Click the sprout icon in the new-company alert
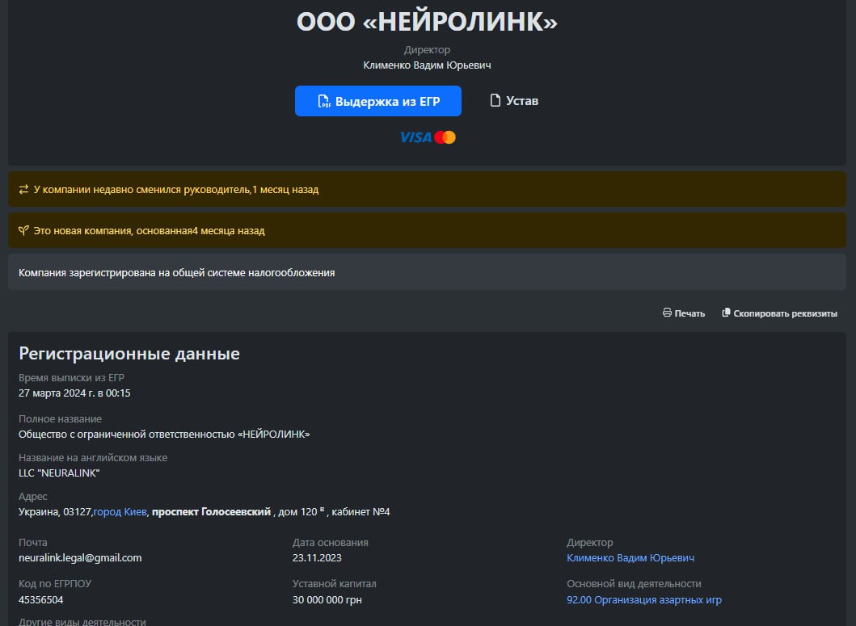The height and width of the screenshot is (626, 856). pyautogui.click(x=23, y=230)
